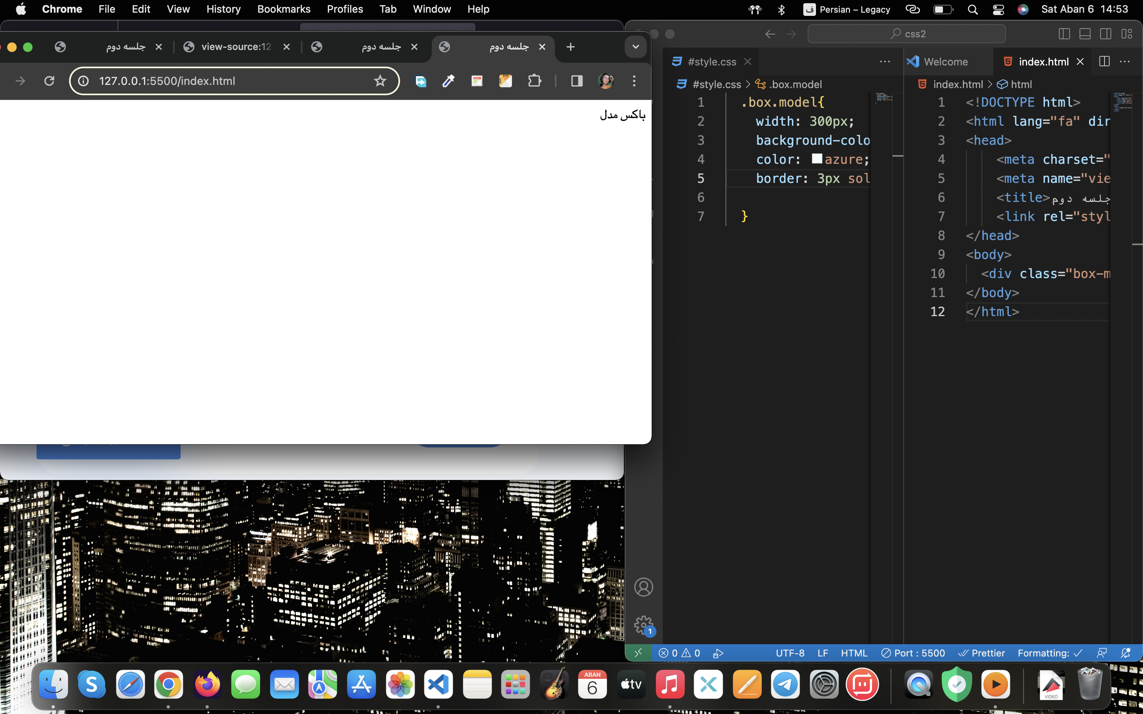Open More Actions for index.html editor group
This screenshot has width=1143, height=714.
coord(1125,61)
